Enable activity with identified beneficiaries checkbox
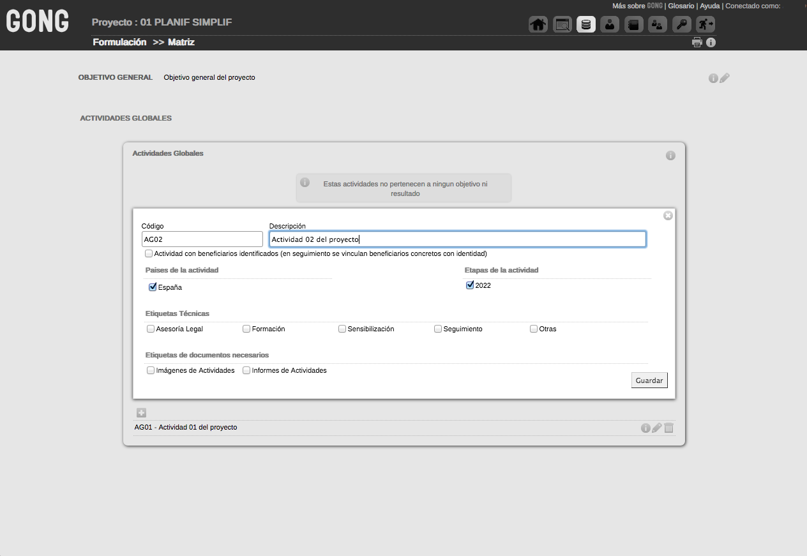 pyautogui.click(x=149, y=253)
